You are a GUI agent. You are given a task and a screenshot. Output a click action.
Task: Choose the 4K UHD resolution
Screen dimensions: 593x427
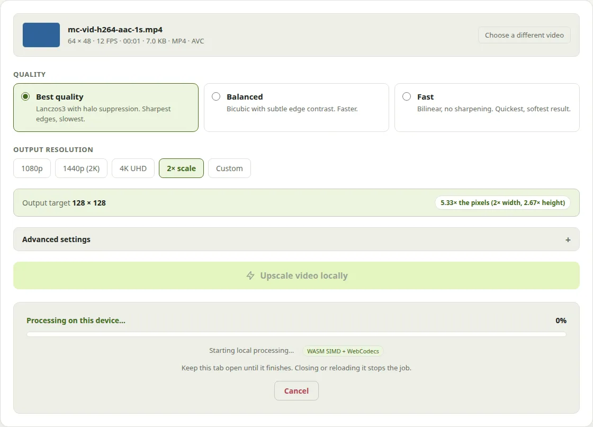[x=133, y=168]
